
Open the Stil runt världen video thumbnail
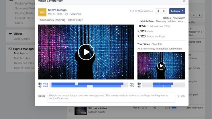[x=81, y=111]
